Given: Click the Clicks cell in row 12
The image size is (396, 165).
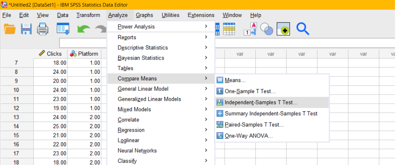Looking at the screenshot, I should [x=50, y=108].
